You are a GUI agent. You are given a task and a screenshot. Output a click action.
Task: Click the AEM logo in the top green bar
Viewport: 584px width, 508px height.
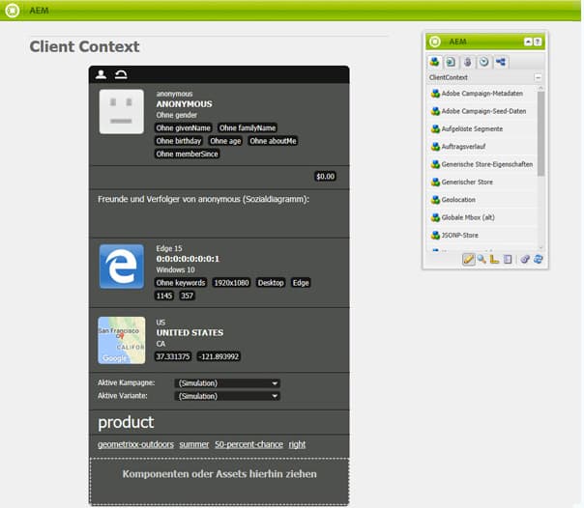(13, 10)
